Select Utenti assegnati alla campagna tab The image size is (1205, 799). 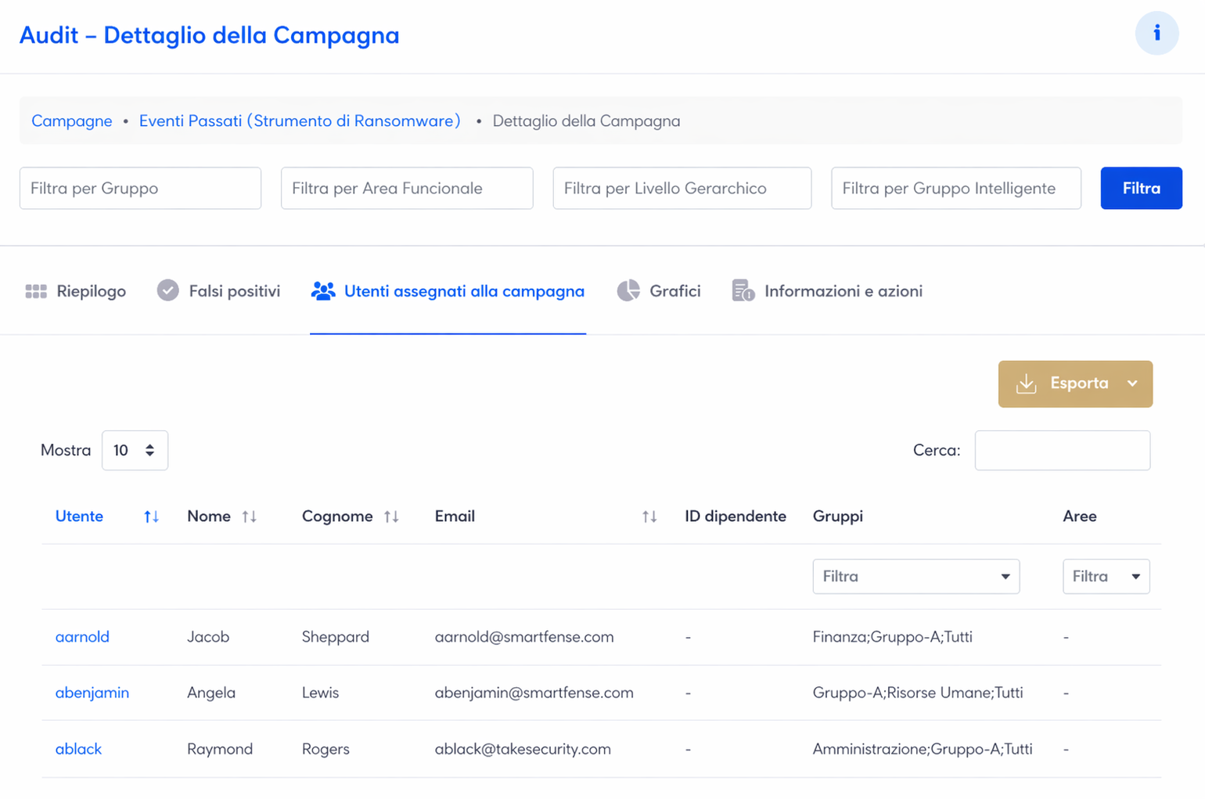448,291
